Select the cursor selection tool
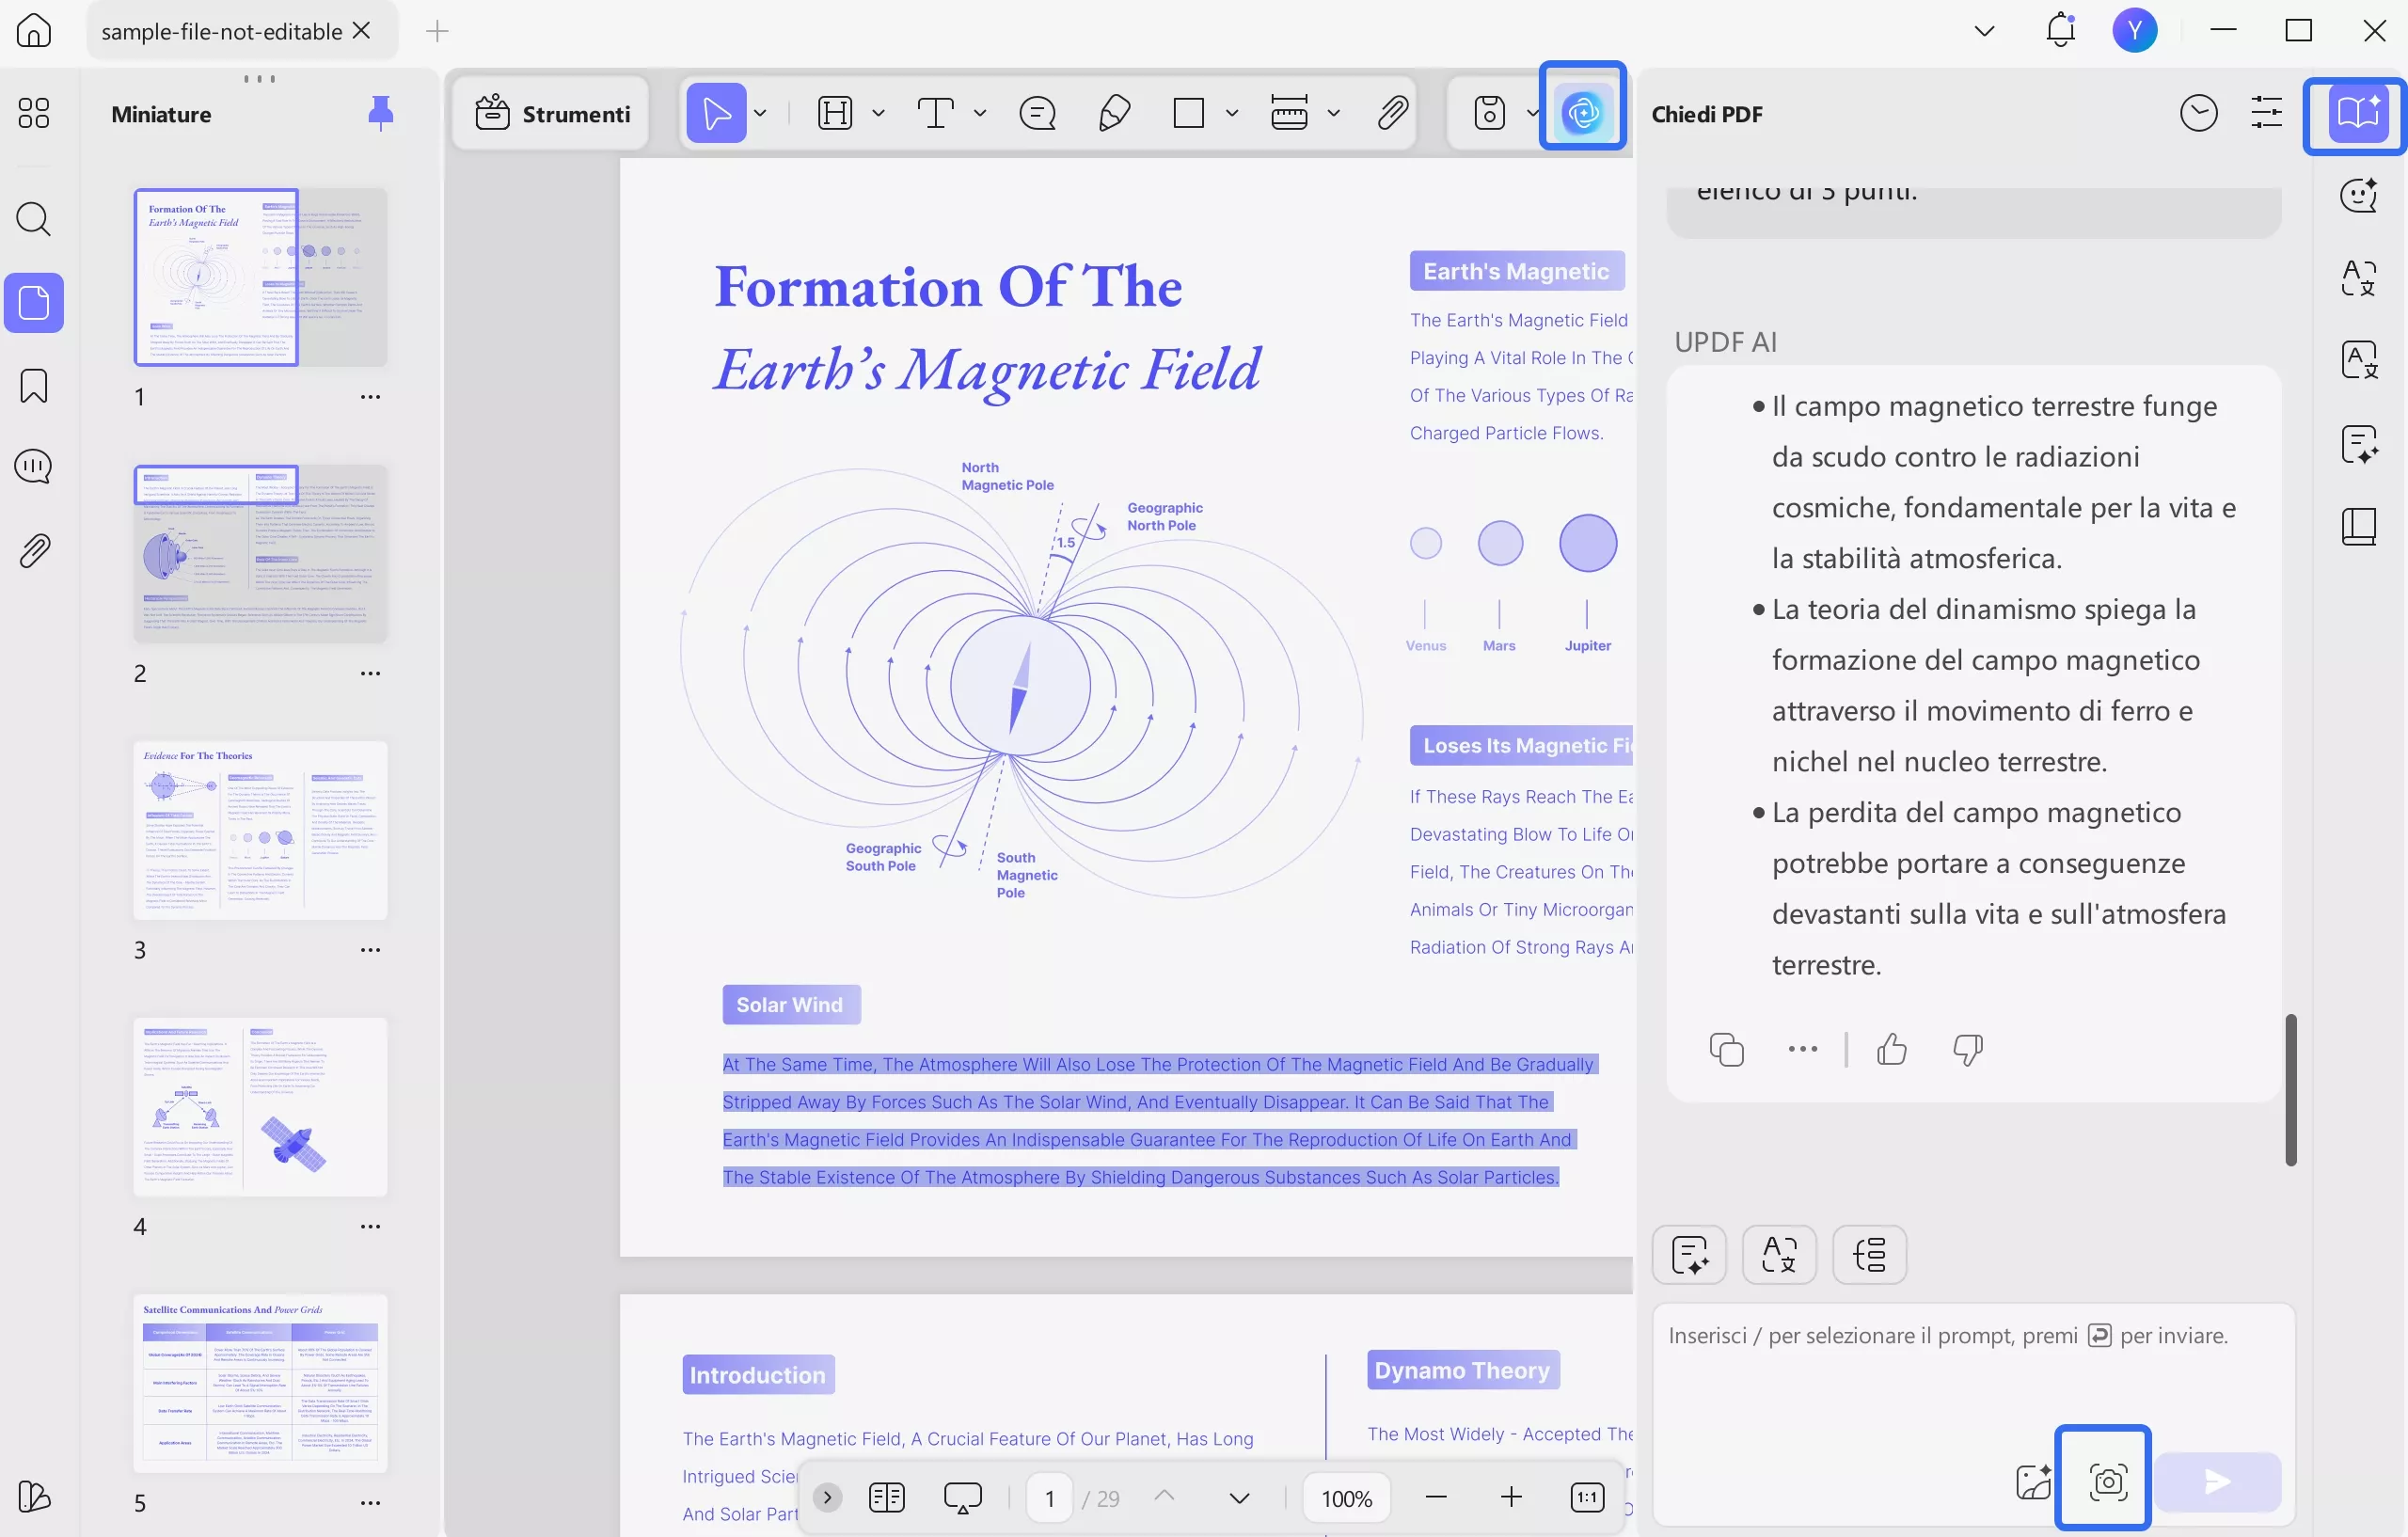 point(716,113)
